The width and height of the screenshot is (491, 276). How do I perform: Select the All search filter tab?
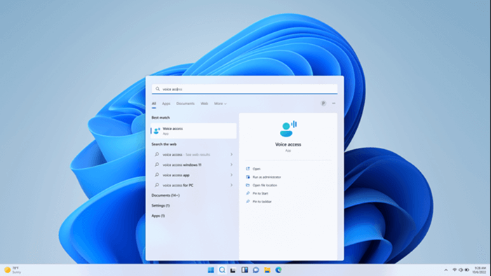[x=154, y=104]
